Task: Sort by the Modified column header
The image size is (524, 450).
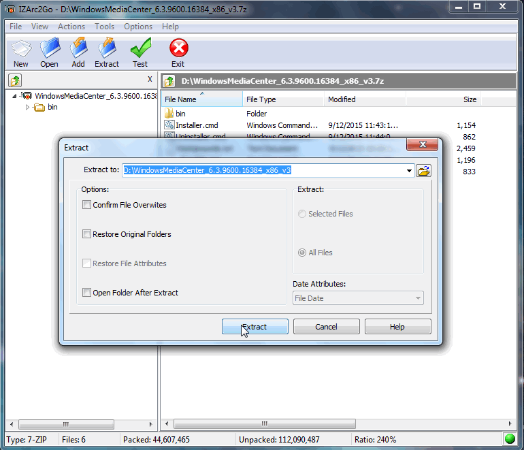Action: (x=365, y=99)
